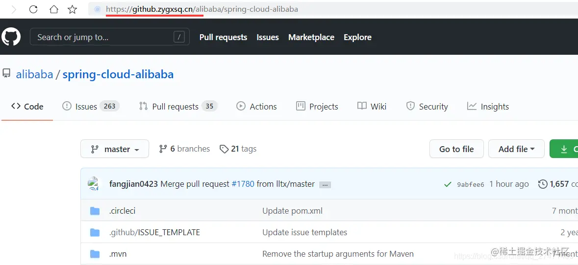Click the spring-cloud-alibaba repository link

coord(118,75)
